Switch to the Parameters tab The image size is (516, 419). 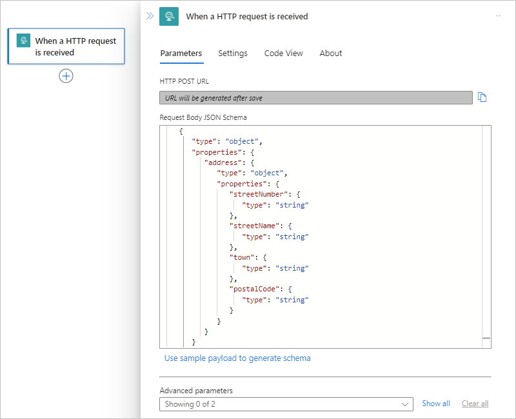coord(181,54)
